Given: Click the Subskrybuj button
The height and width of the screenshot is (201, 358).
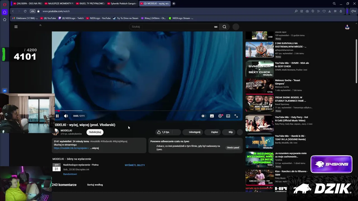Looking at the screenshot, I should (95, 132).
